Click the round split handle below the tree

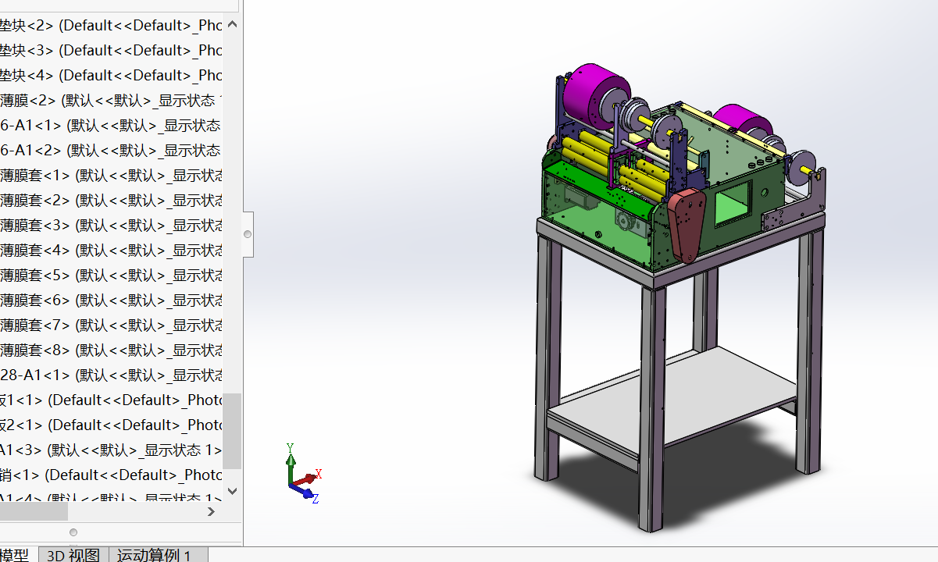(x=73, y=532)
